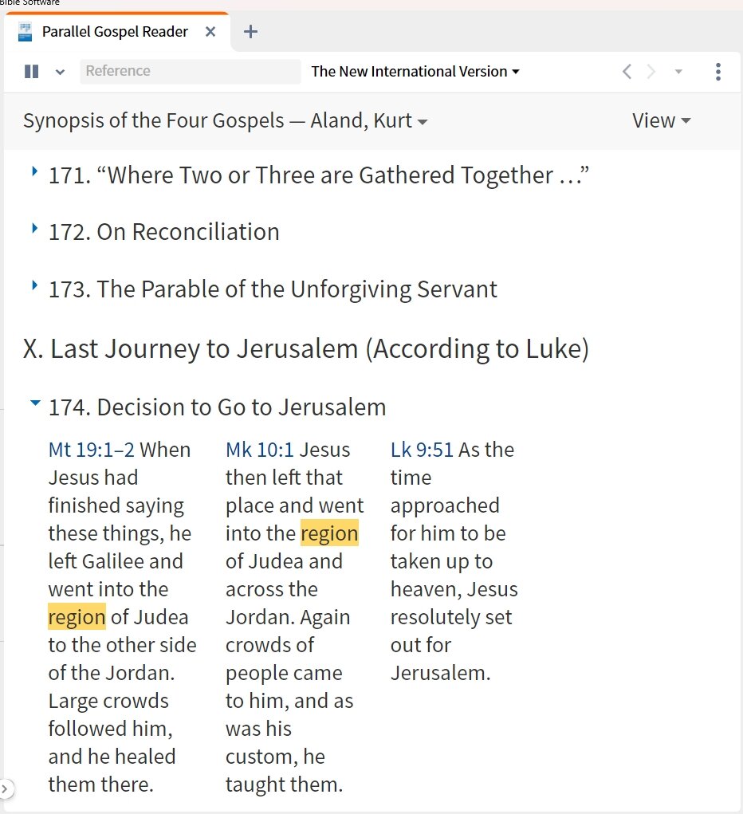
Task: Open a new tab with plus icon
Action: pos(251,32)
